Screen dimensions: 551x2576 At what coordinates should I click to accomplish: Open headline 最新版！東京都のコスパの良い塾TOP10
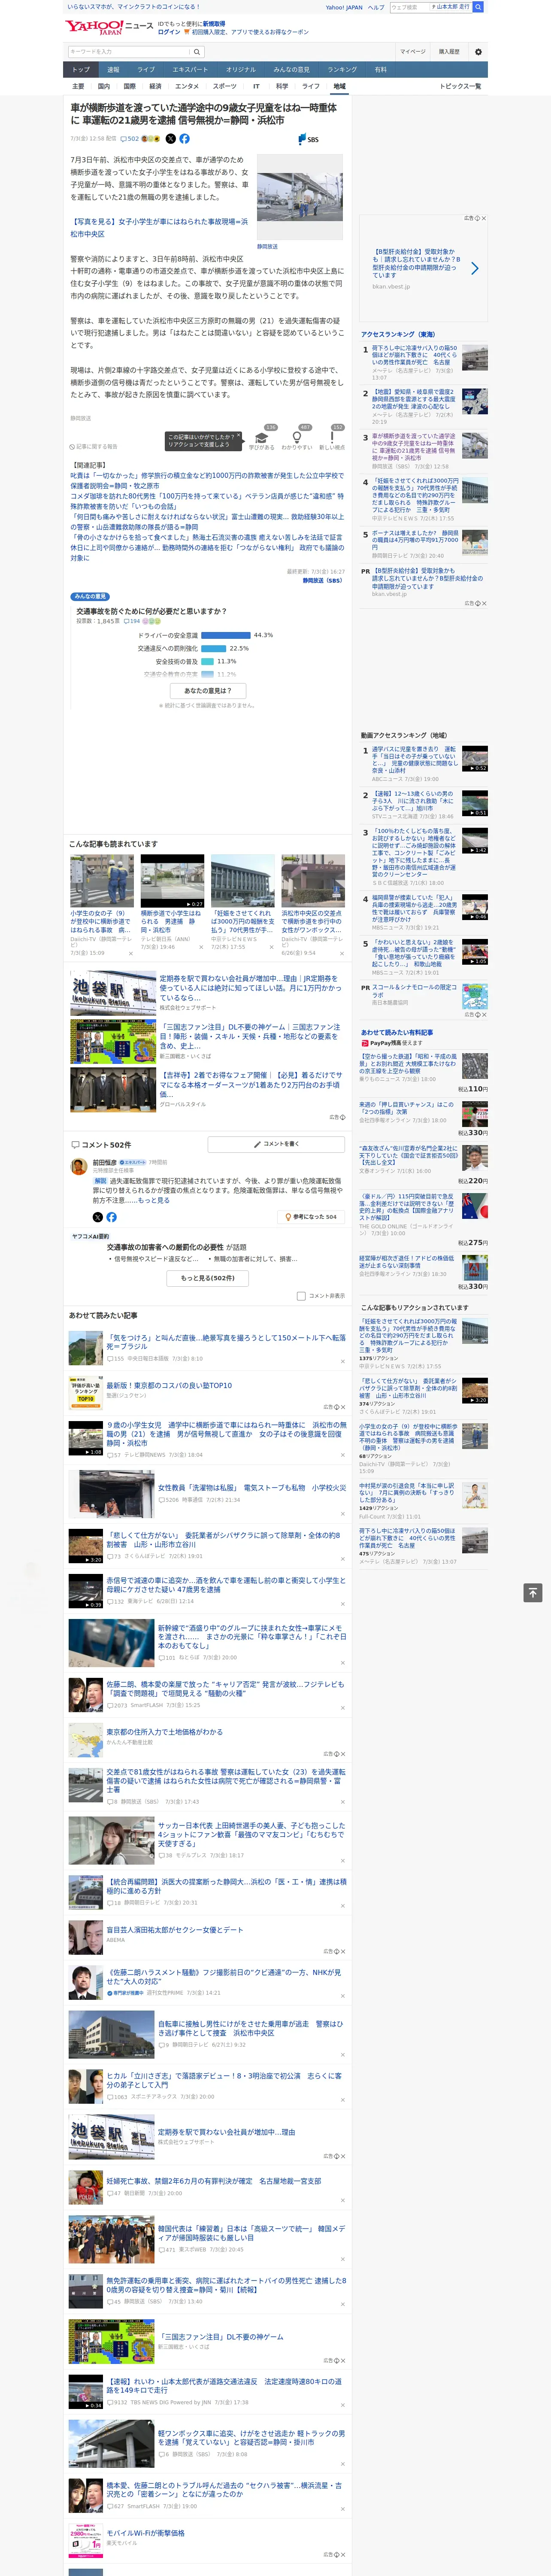(x=169, y=1386)
